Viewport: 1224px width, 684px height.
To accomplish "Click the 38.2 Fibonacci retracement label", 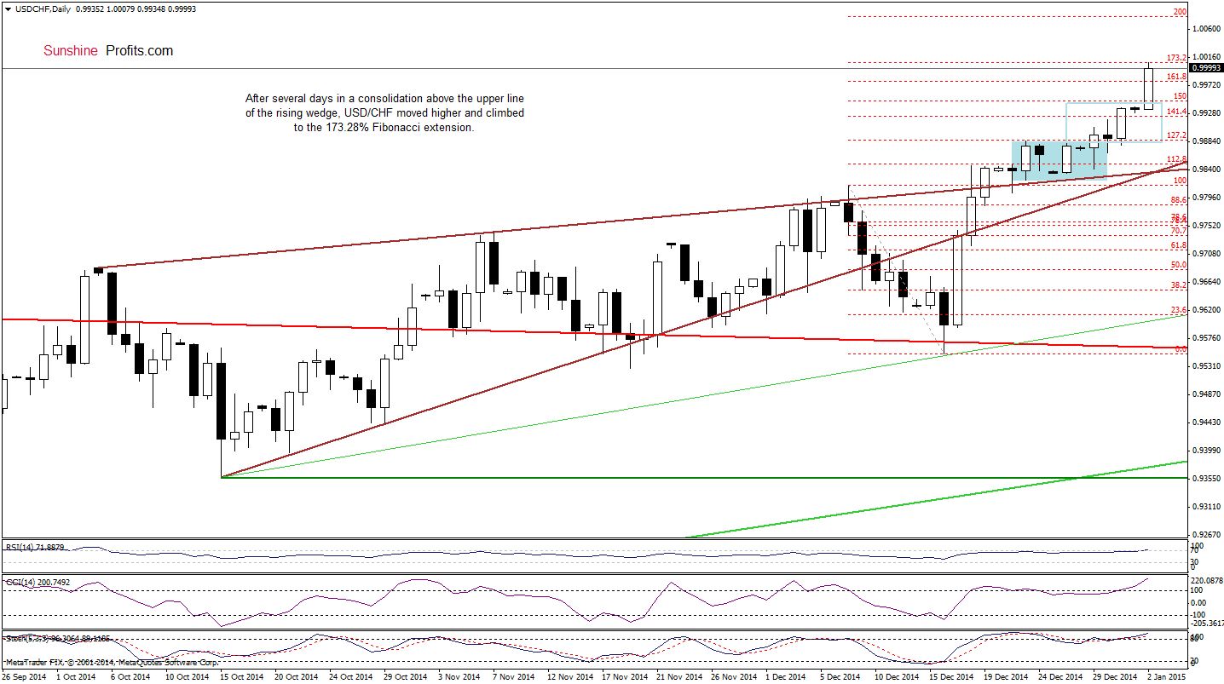I will click(x=1178, y=285).
